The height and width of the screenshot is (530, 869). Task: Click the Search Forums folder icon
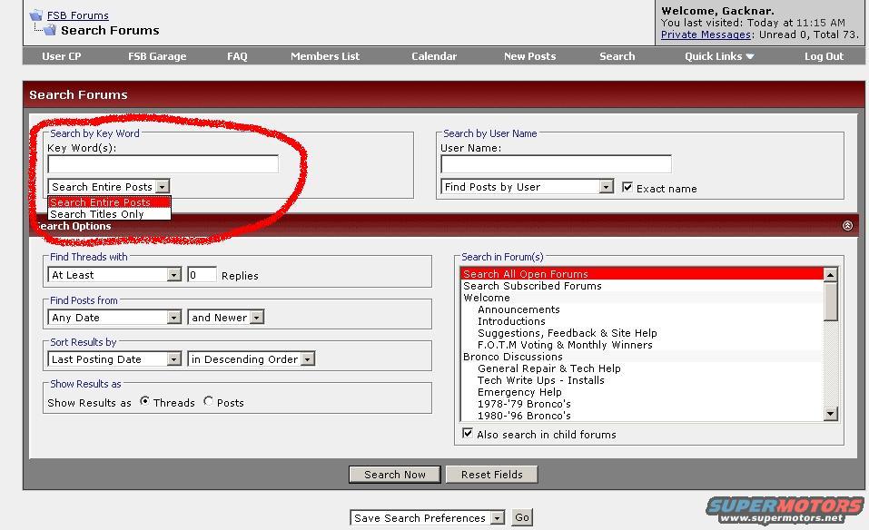tap(47, 31)
